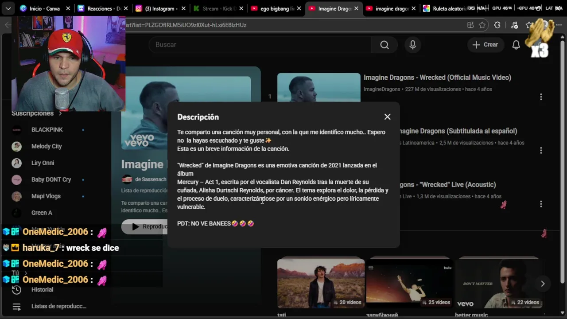Open the Wrecked Subtitulada al español title

tap(458, 131)
